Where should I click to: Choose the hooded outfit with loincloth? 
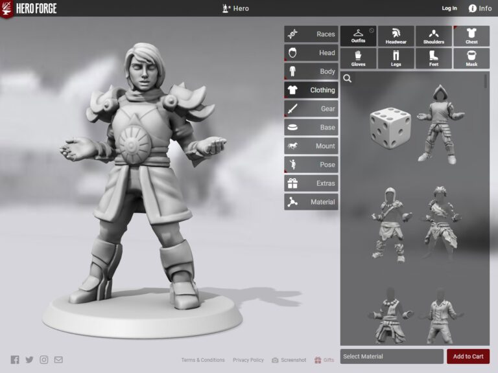(391, 225)
